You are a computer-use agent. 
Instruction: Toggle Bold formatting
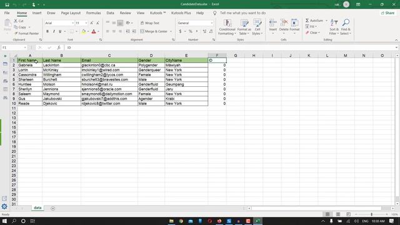pyautogui.click(x=47, y=31)
